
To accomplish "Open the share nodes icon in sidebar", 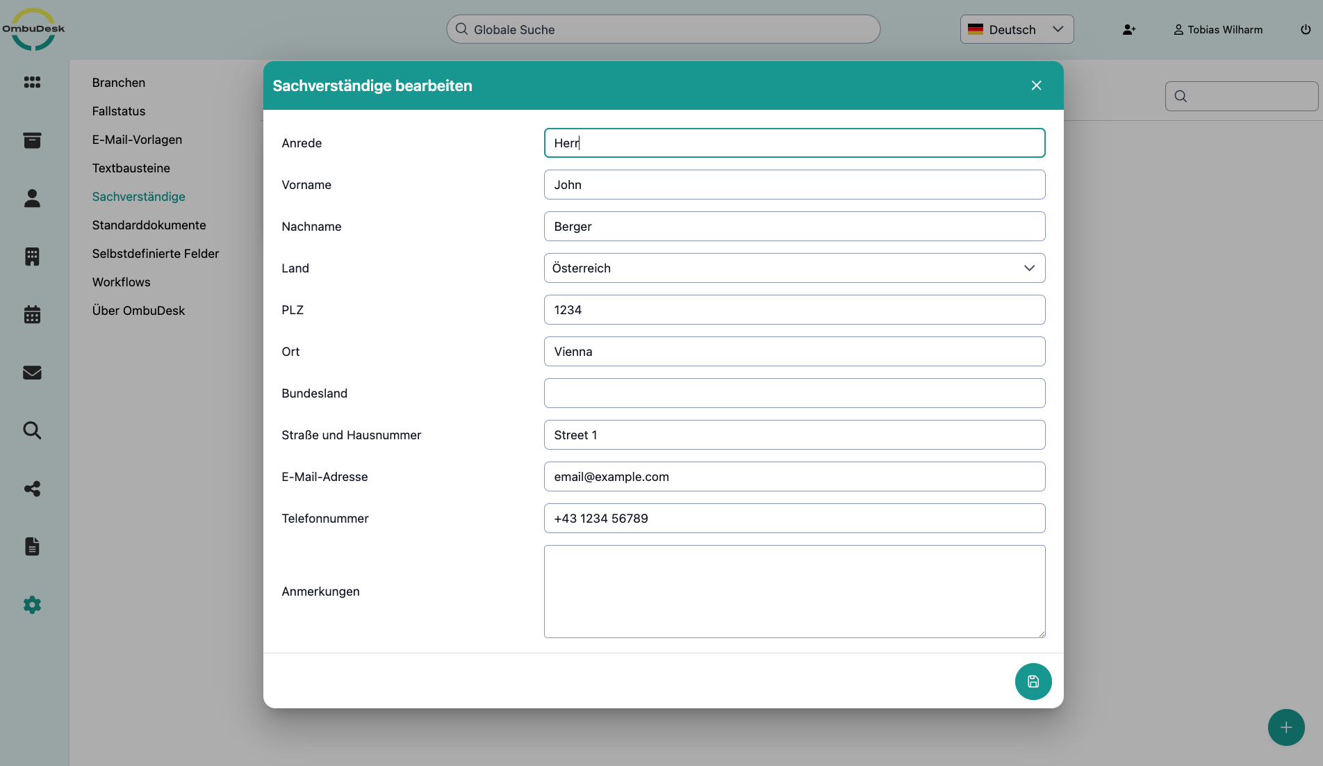I will point(32,489).
